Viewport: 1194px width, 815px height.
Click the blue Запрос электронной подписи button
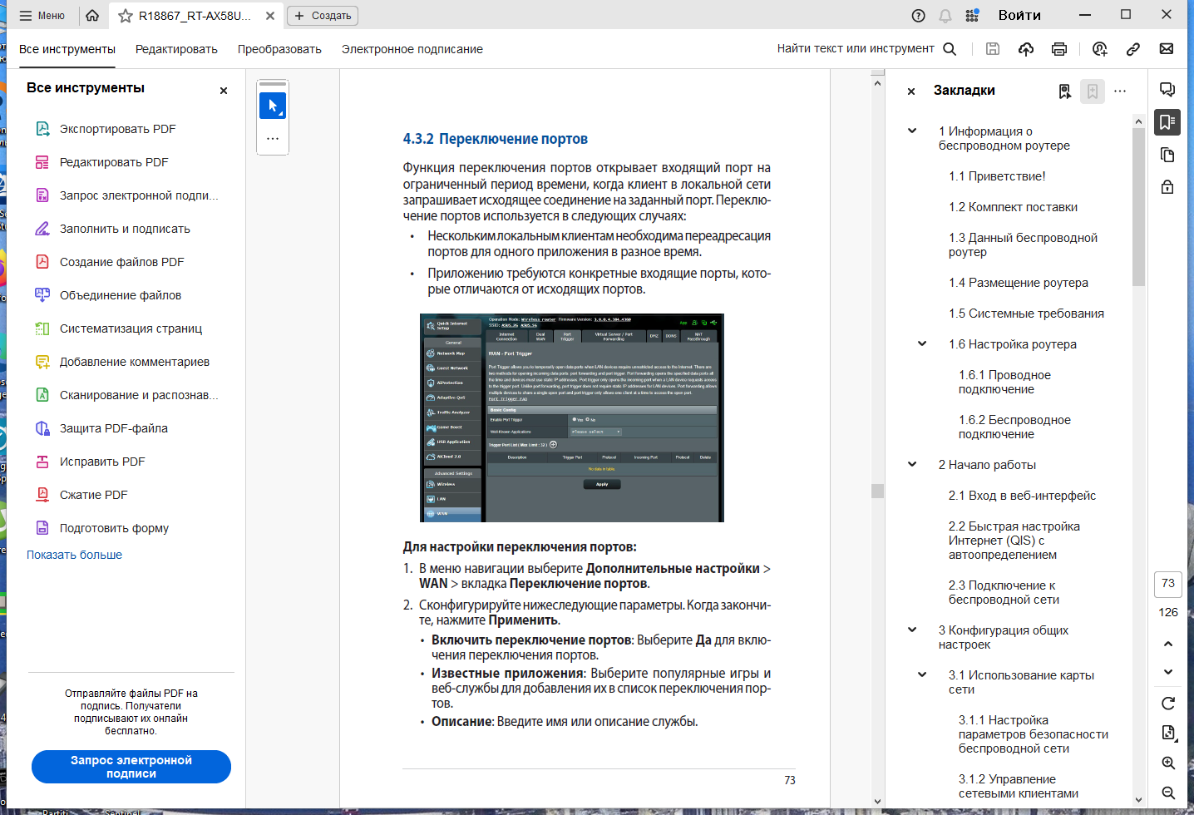click(131, 767)
